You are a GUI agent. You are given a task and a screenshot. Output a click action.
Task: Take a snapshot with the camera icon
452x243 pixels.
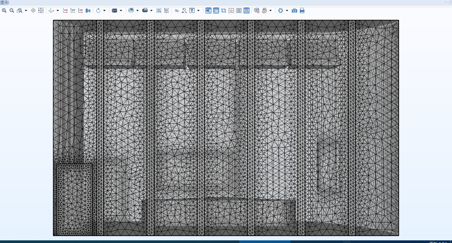pyautogui.click(x=294, y=11)
